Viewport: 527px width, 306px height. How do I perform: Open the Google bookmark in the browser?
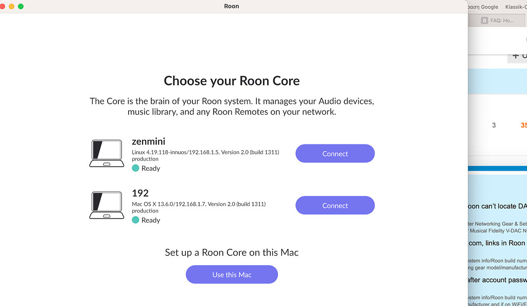coord(483,7)
